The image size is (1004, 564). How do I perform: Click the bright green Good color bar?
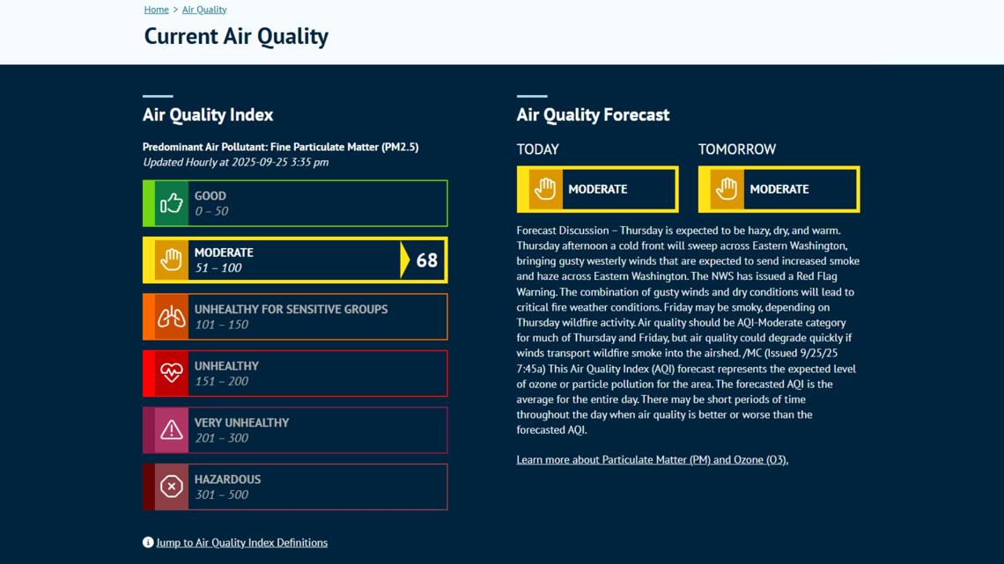coord(149,203)
